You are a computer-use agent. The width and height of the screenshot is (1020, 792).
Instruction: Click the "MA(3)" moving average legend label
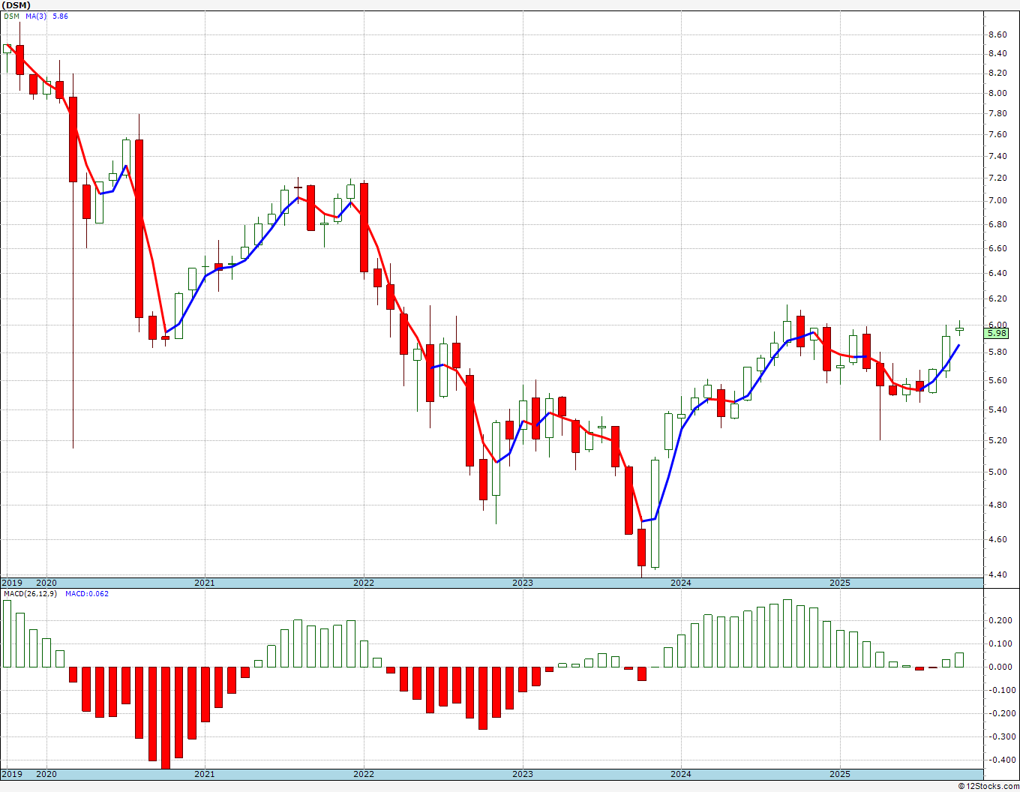coord(36,16)
